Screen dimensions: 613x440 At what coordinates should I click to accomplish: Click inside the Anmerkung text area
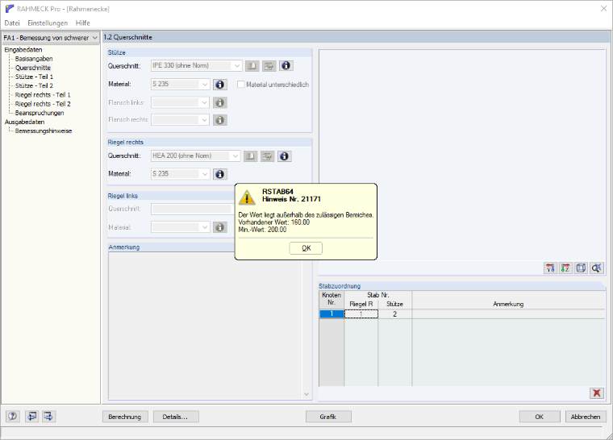coord(205,325)
